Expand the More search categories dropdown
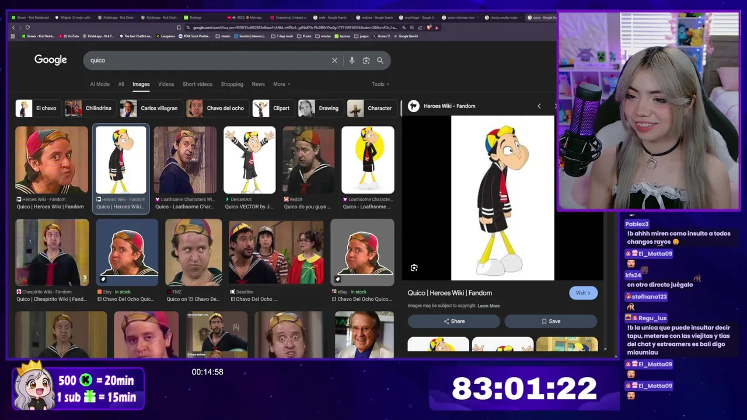This screenshot has height=420, width=747. point(281,84)
